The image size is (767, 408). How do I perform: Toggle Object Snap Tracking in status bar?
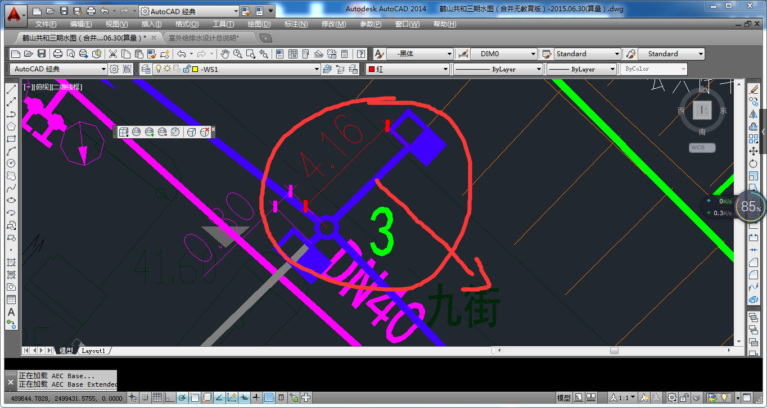click(x=219, y=397)
